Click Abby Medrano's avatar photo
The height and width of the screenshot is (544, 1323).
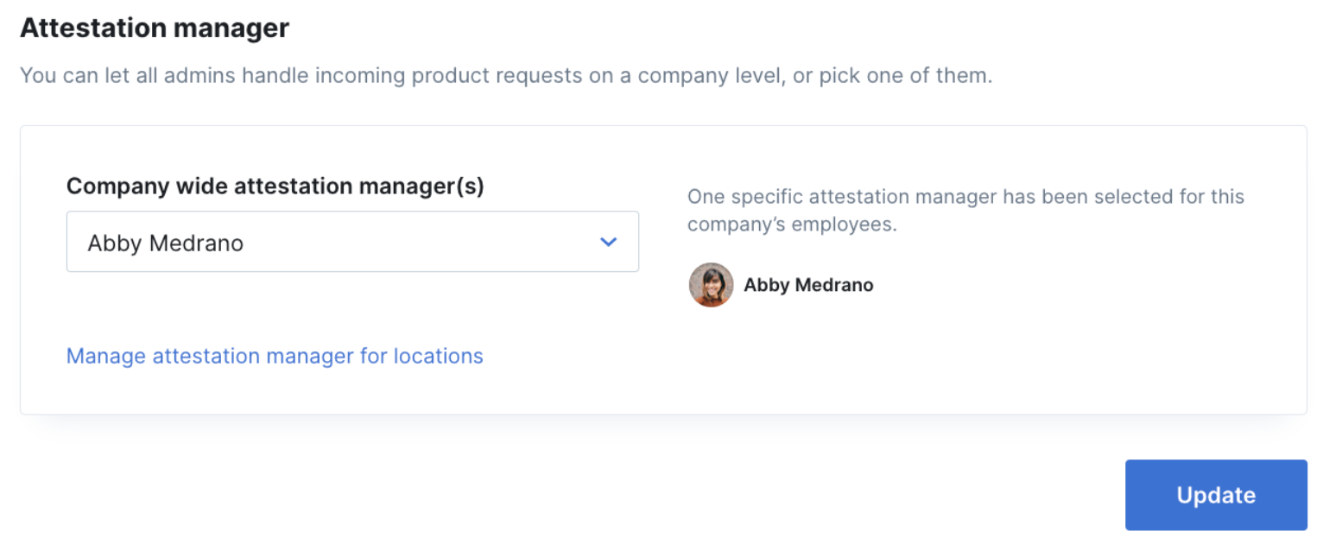click(711, 285)
